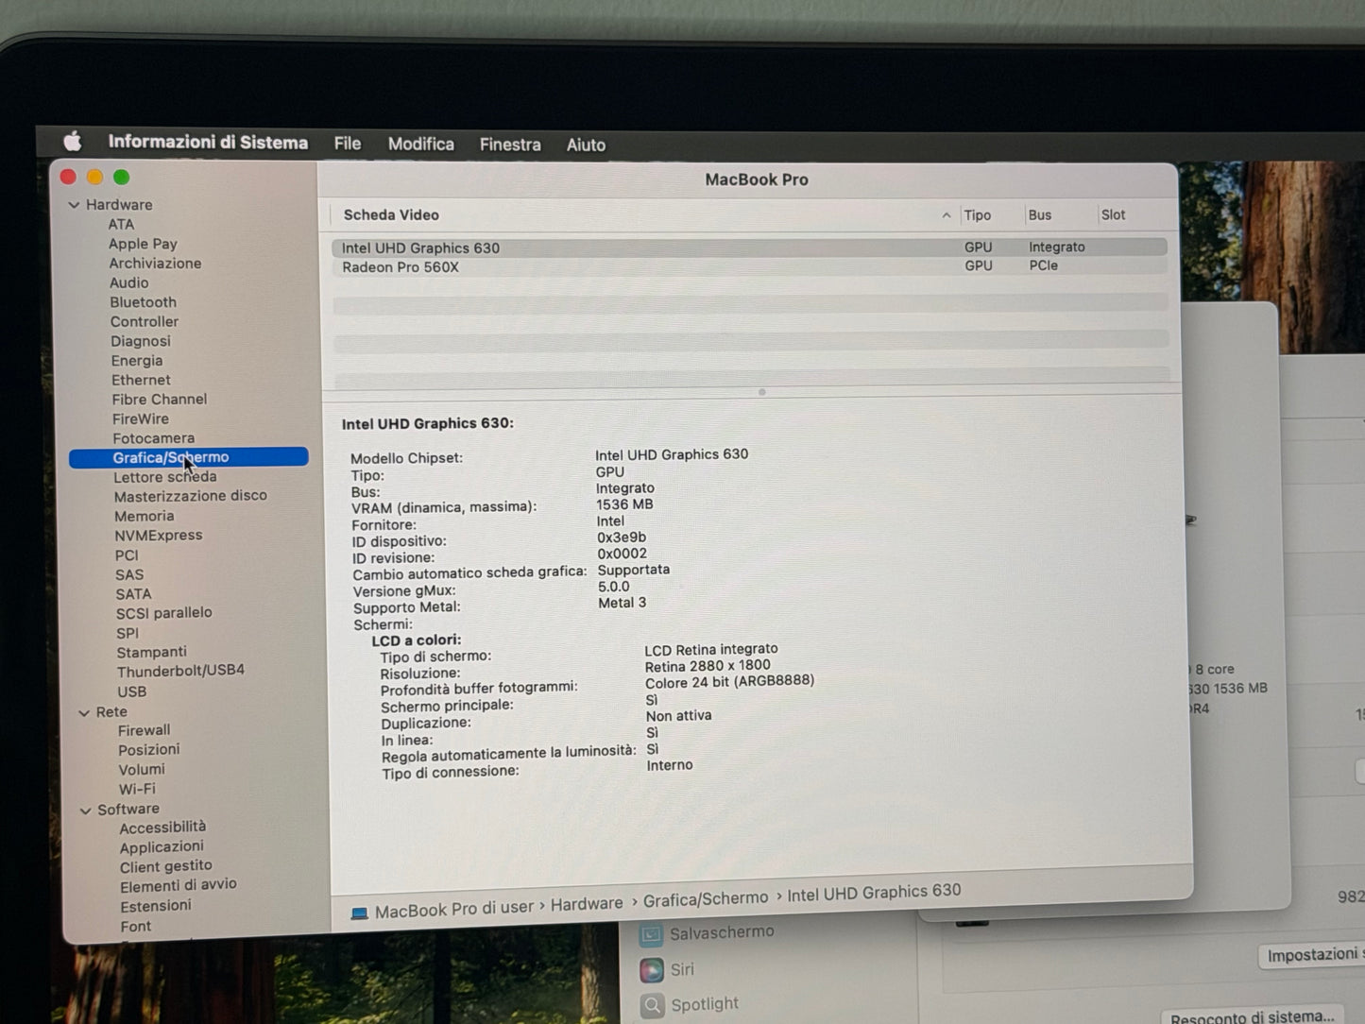Image resolution: width=1365 pixels, height=1024 pixels.
Task: Select Lettore scheda in the sidebar
Action: [165, 477]
